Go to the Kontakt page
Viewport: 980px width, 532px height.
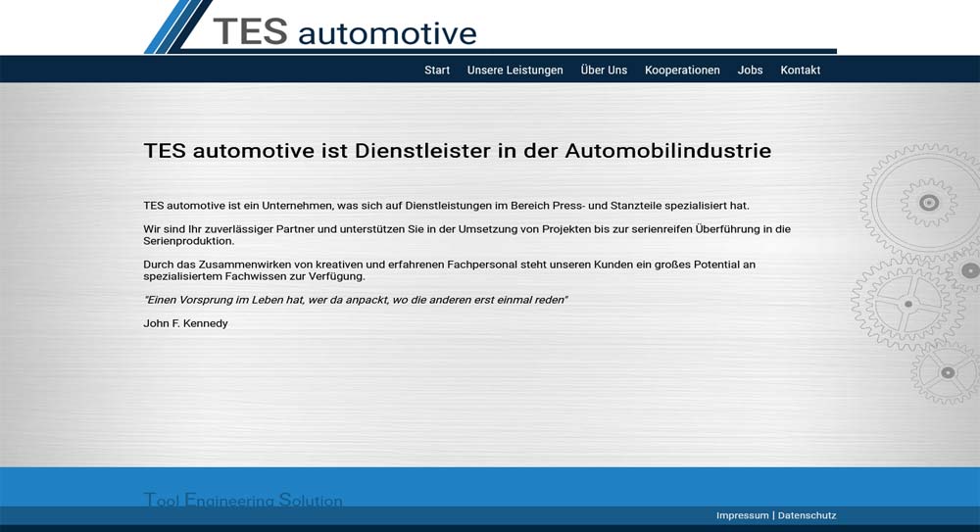(800, 70)
